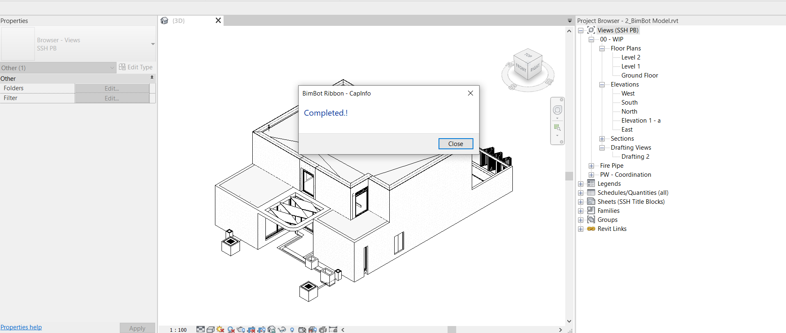Open the navigation wheel options dropdown arrow
The height and width of the screenshot is (333, 786).
pos(557,119)
